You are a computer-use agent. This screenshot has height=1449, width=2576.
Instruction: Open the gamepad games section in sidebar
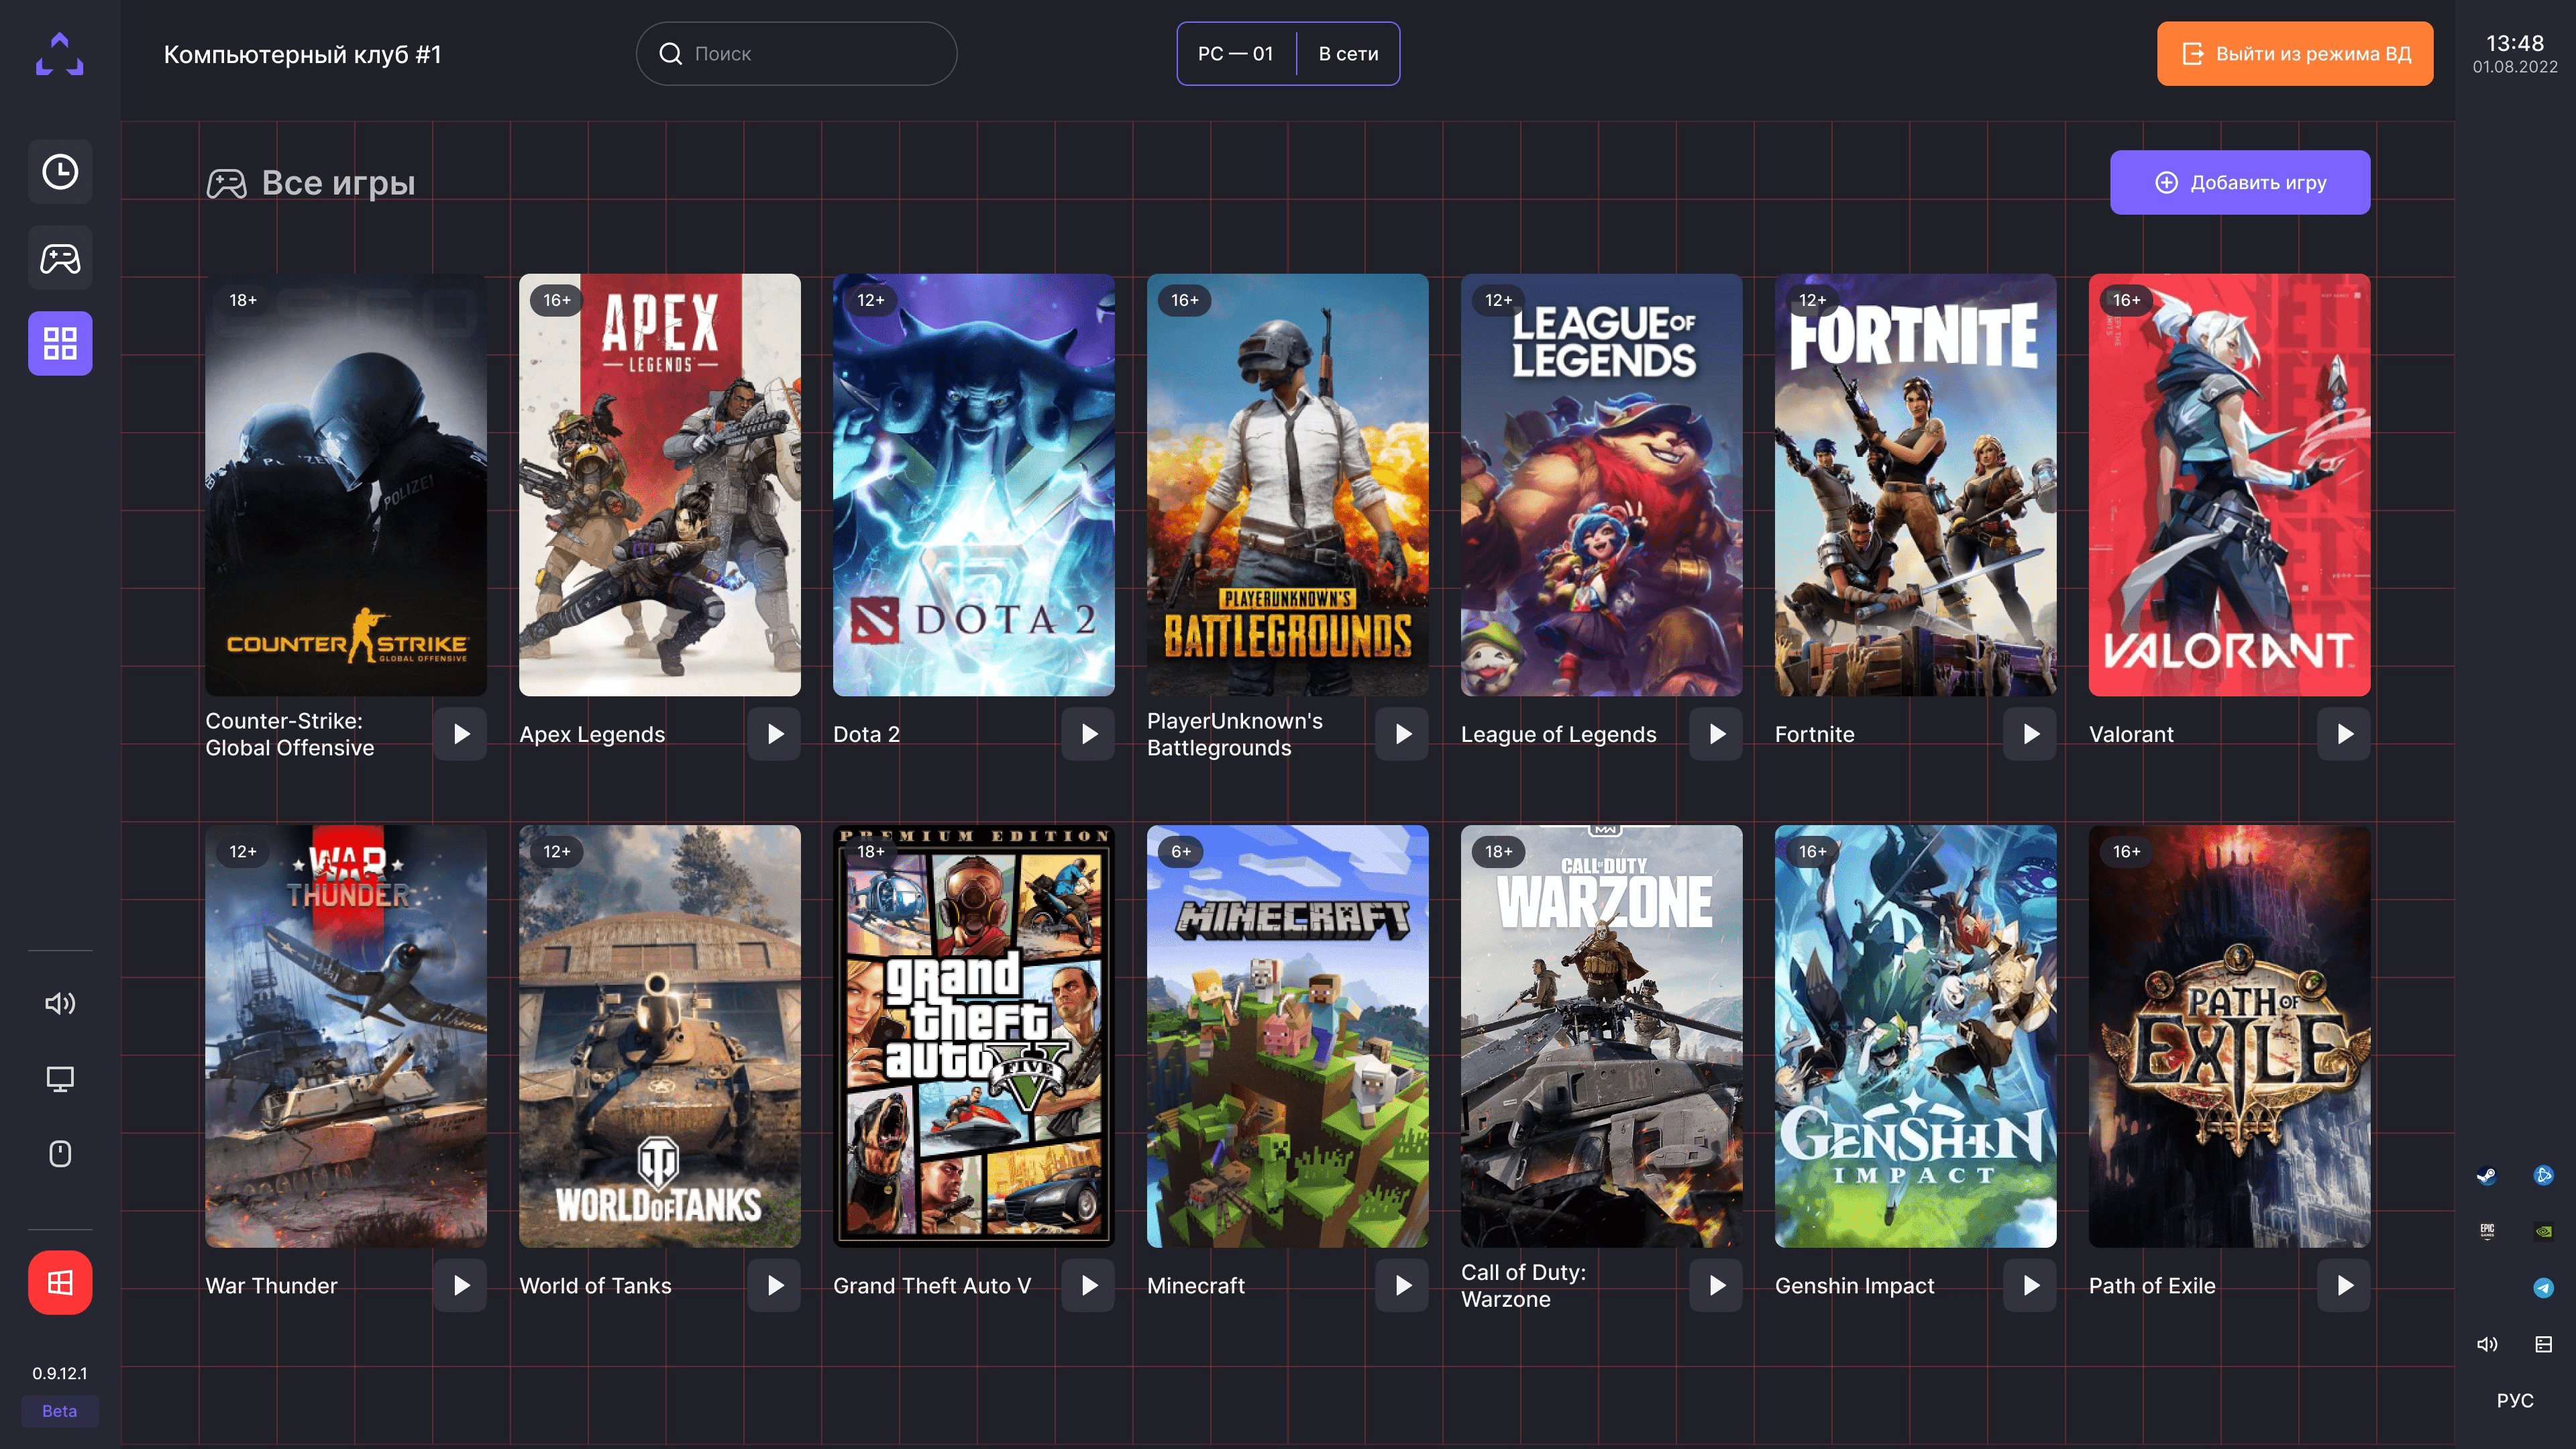(60, 258)
